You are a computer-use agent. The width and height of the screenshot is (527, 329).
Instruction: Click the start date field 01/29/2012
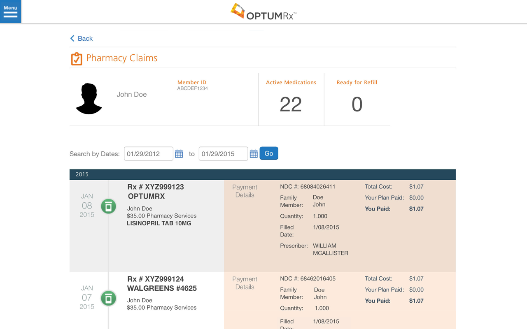148,154
